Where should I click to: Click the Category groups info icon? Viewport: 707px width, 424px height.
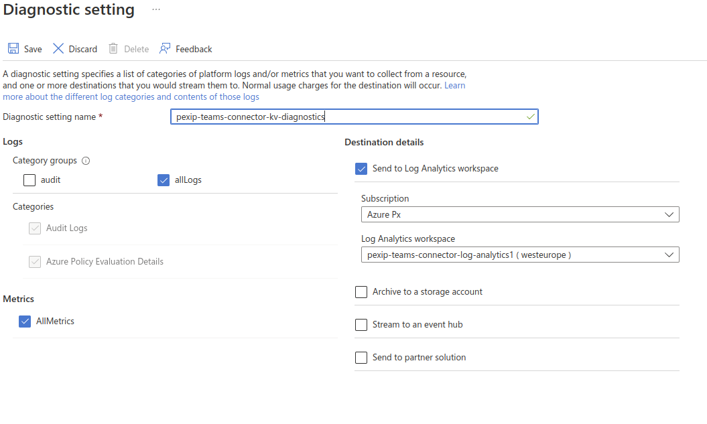coord(86,161)
